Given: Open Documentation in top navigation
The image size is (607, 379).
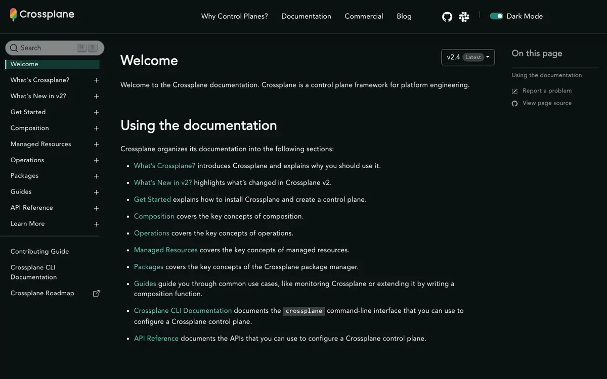Looking at the screenshot, I should point(306,16).
